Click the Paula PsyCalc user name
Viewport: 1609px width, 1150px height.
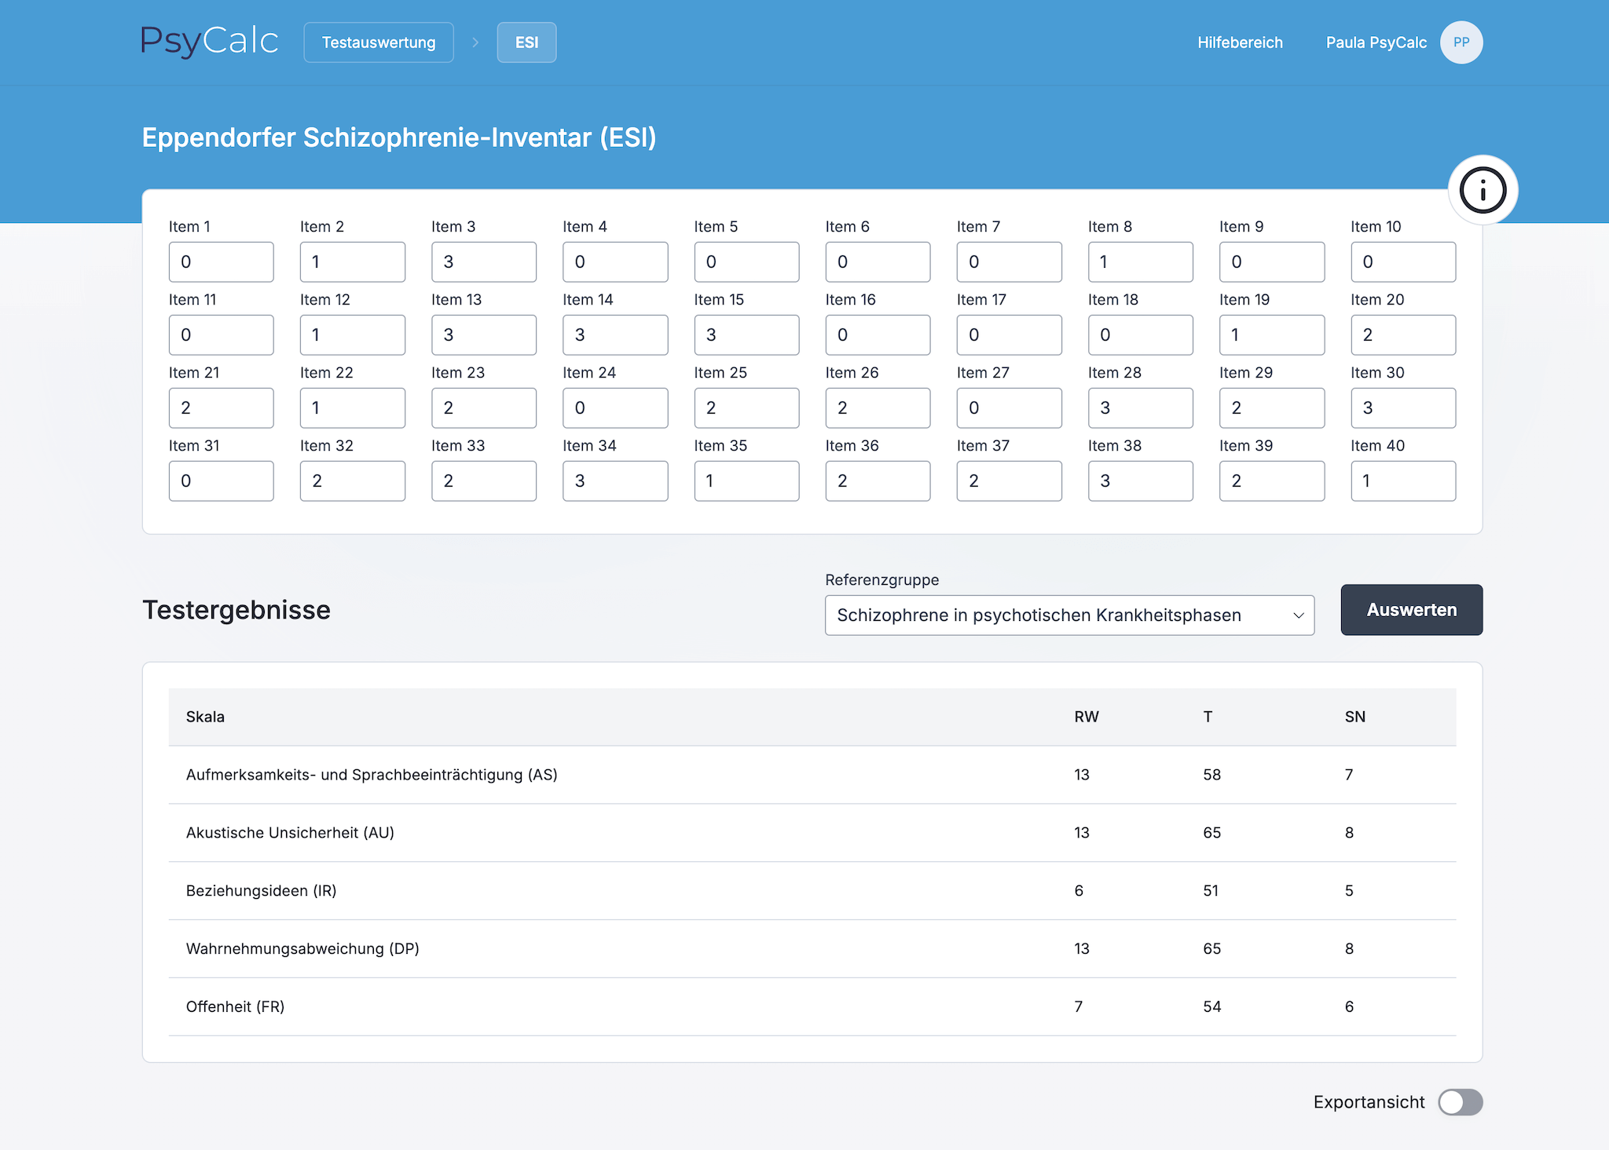click(x=1376, y=42)
